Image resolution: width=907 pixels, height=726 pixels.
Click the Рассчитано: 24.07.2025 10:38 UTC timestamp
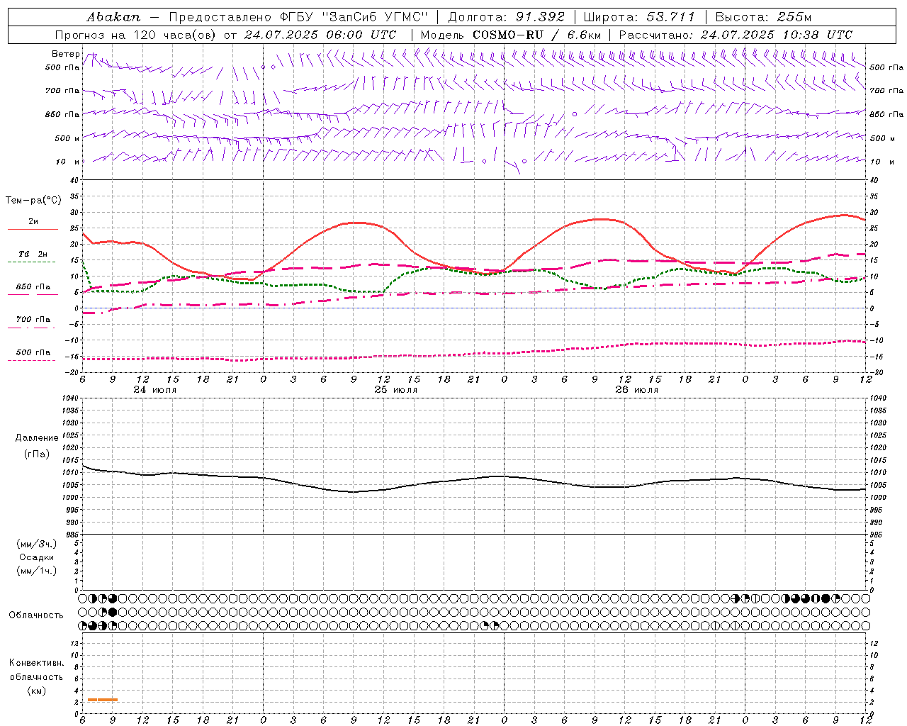736,35
